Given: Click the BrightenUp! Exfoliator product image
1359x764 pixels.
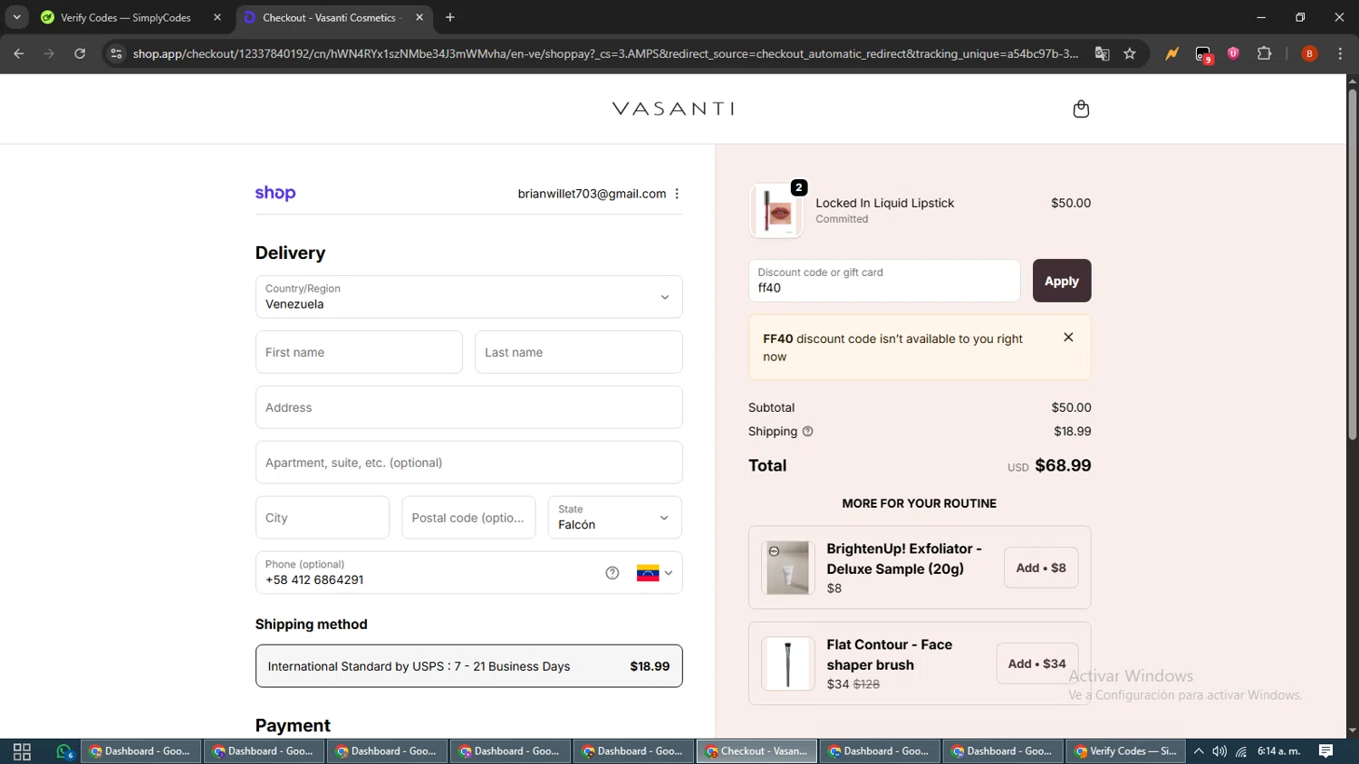Looking at the screenshot, I should click(x=787, y=568).
